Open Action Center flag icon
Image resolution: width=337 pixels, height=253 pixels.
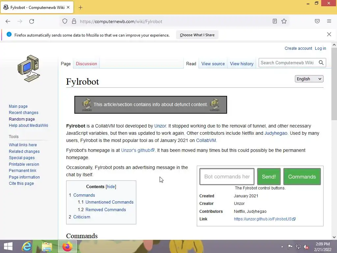click(290, 247)
